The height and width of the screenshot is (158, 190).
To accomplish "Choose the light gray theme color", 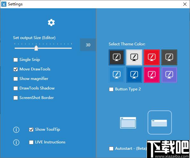I will pyautogui.click(x=134, y=57).
